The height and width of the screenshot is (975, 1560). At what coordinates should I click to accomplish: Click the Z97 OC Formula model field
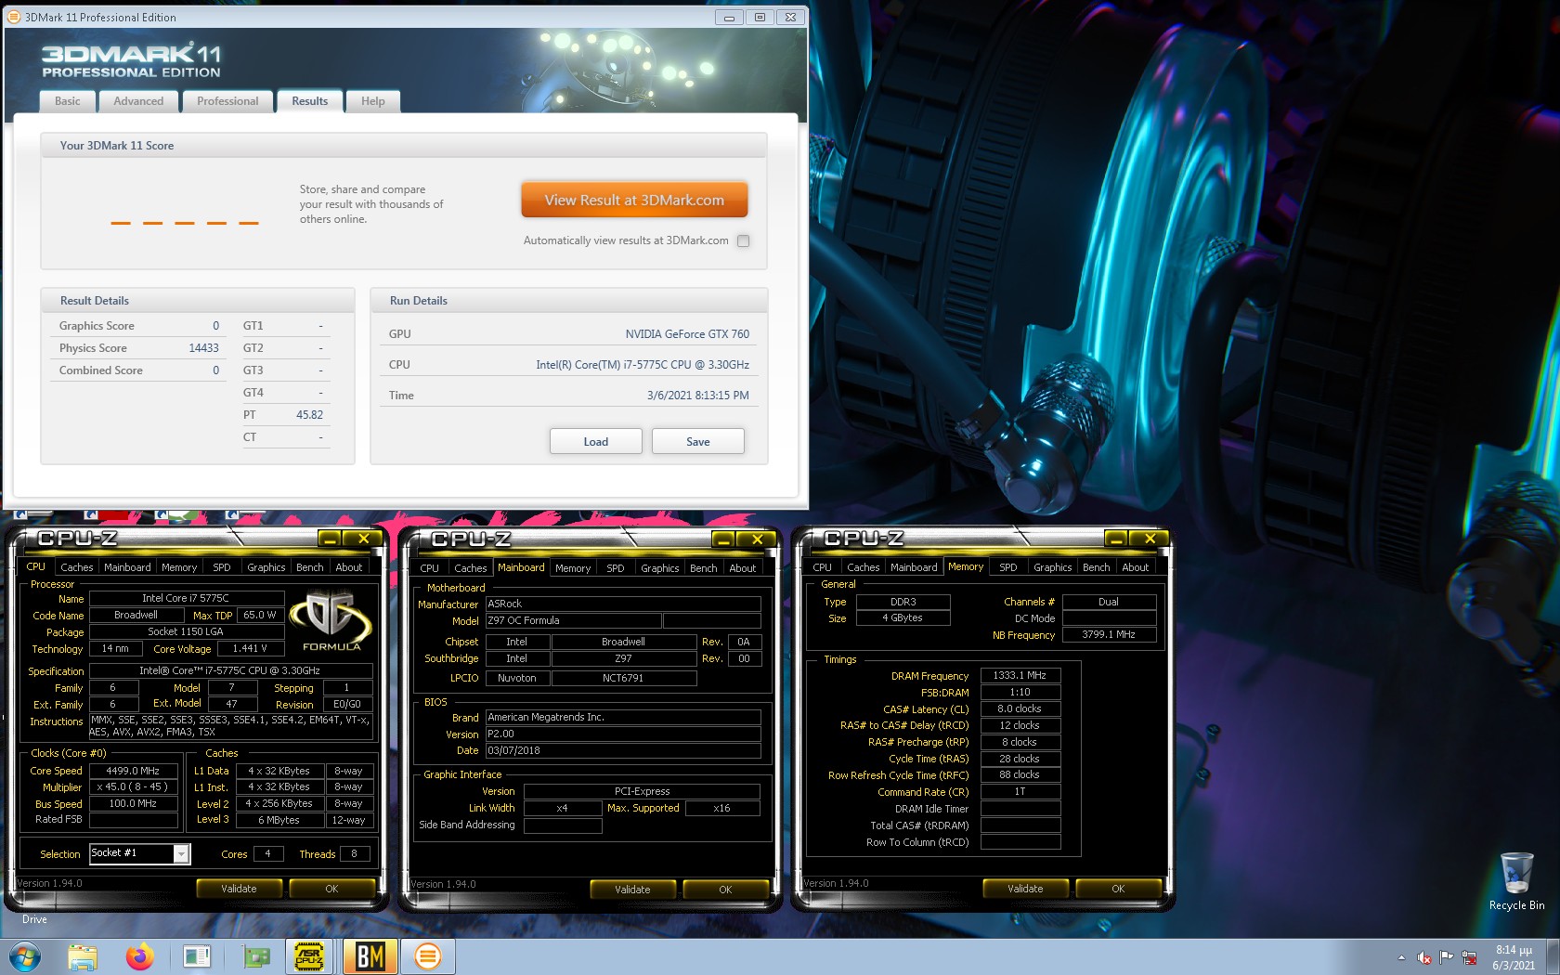click(573, 620)
